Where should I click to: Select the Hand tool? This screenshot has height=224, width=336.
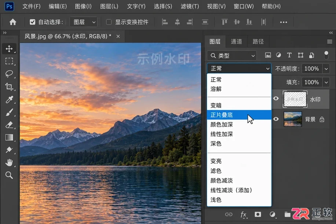pos(9,162)
